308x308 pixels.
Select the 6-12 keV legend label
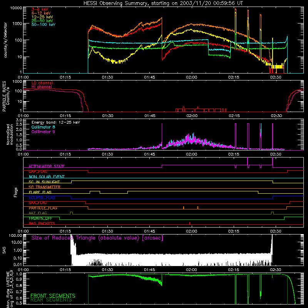point(41,13)
